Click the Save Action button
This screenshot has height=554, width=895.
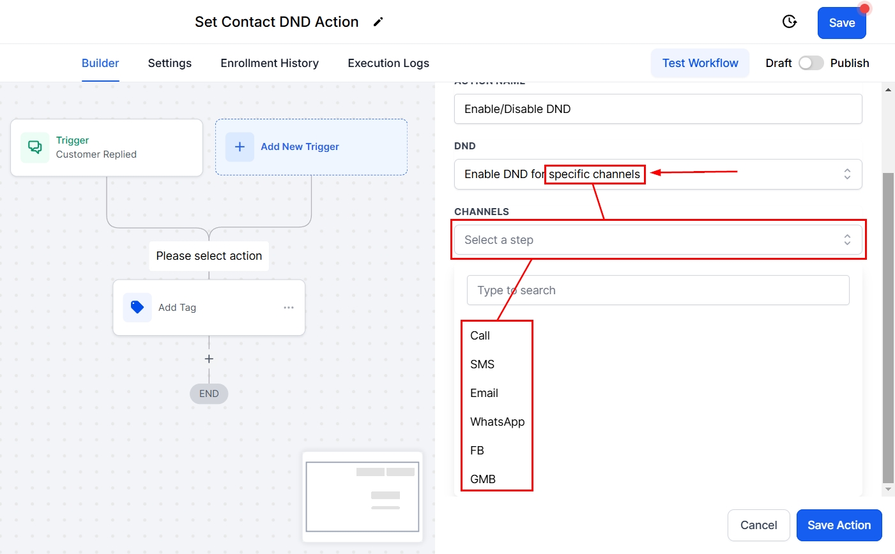point(839,525)
